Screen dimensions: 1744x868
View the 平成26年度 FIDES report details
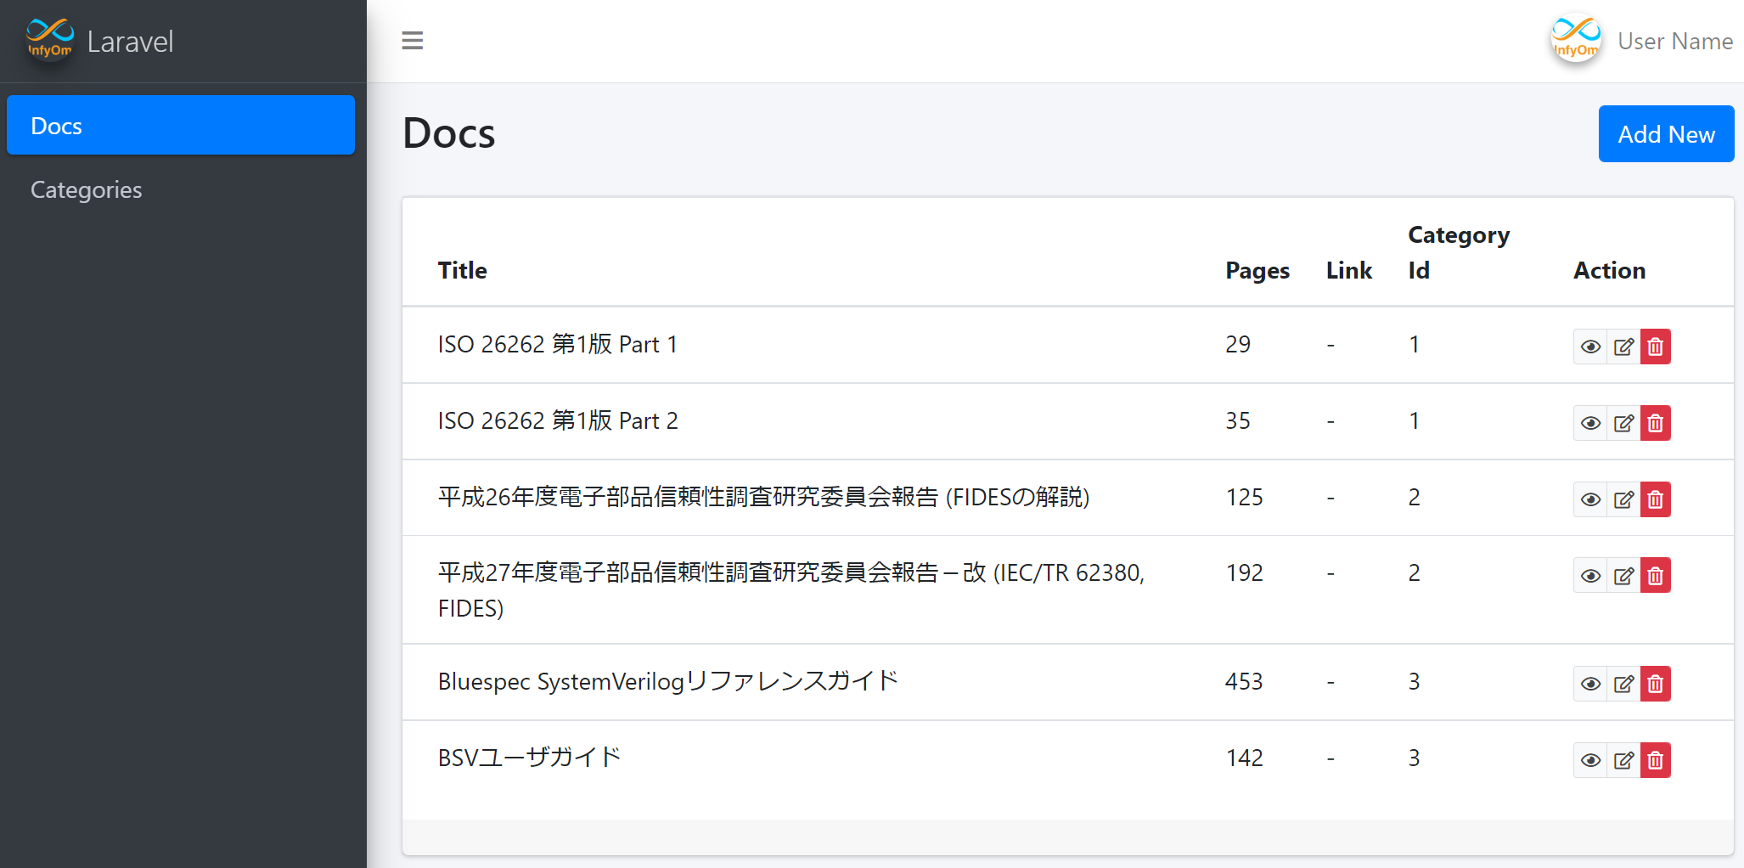point(1590,499)
